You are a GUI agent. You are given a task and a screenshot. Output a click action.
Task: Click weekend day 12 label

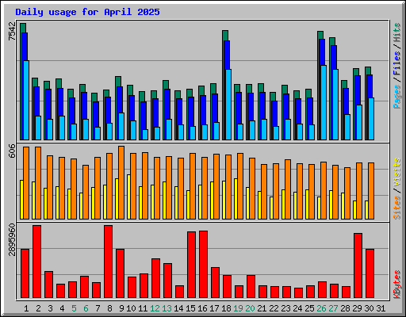coord(155,308)
